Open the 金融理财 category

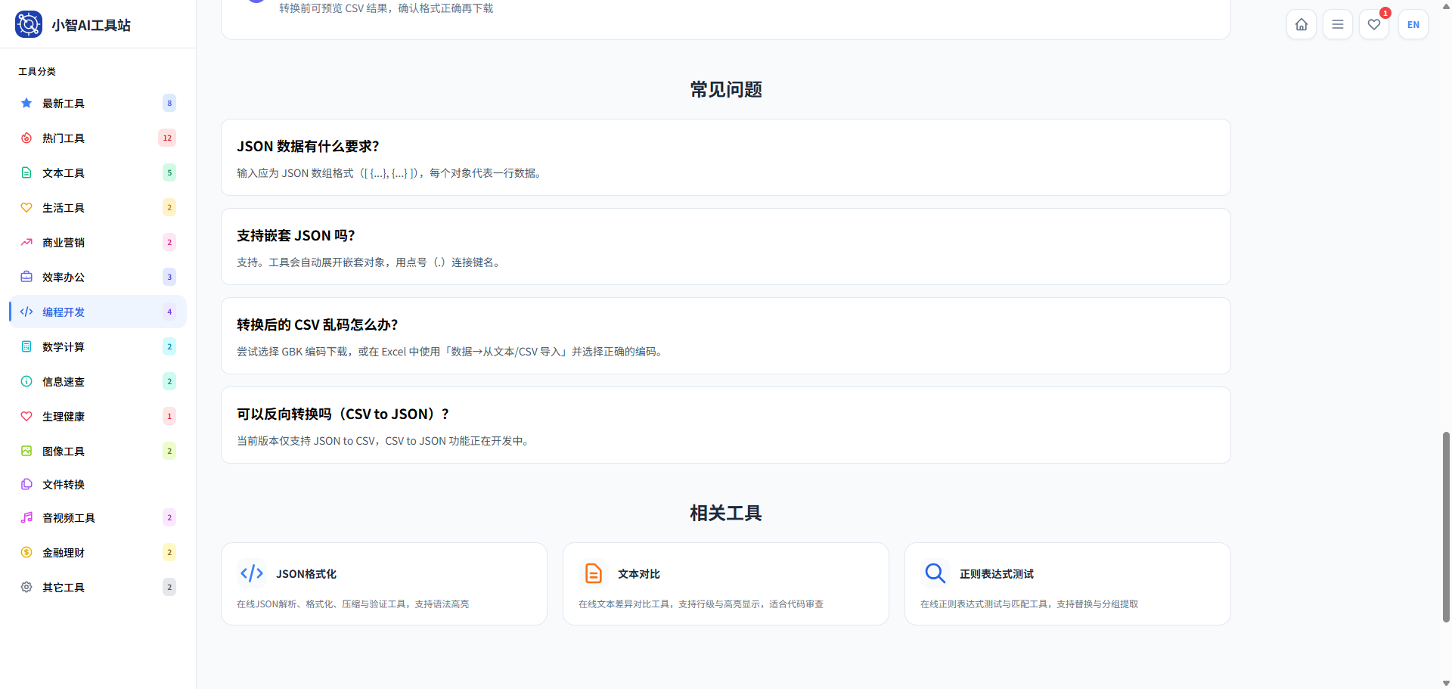click(x=98, y=552)
